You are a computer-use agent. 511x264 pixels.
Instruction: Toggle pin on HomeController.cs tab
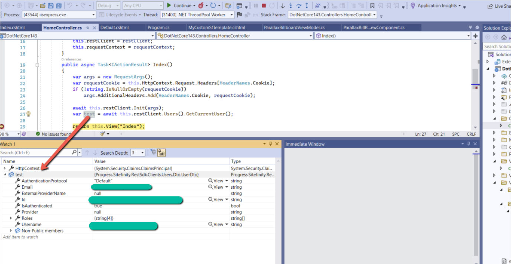tap(88, 28)
